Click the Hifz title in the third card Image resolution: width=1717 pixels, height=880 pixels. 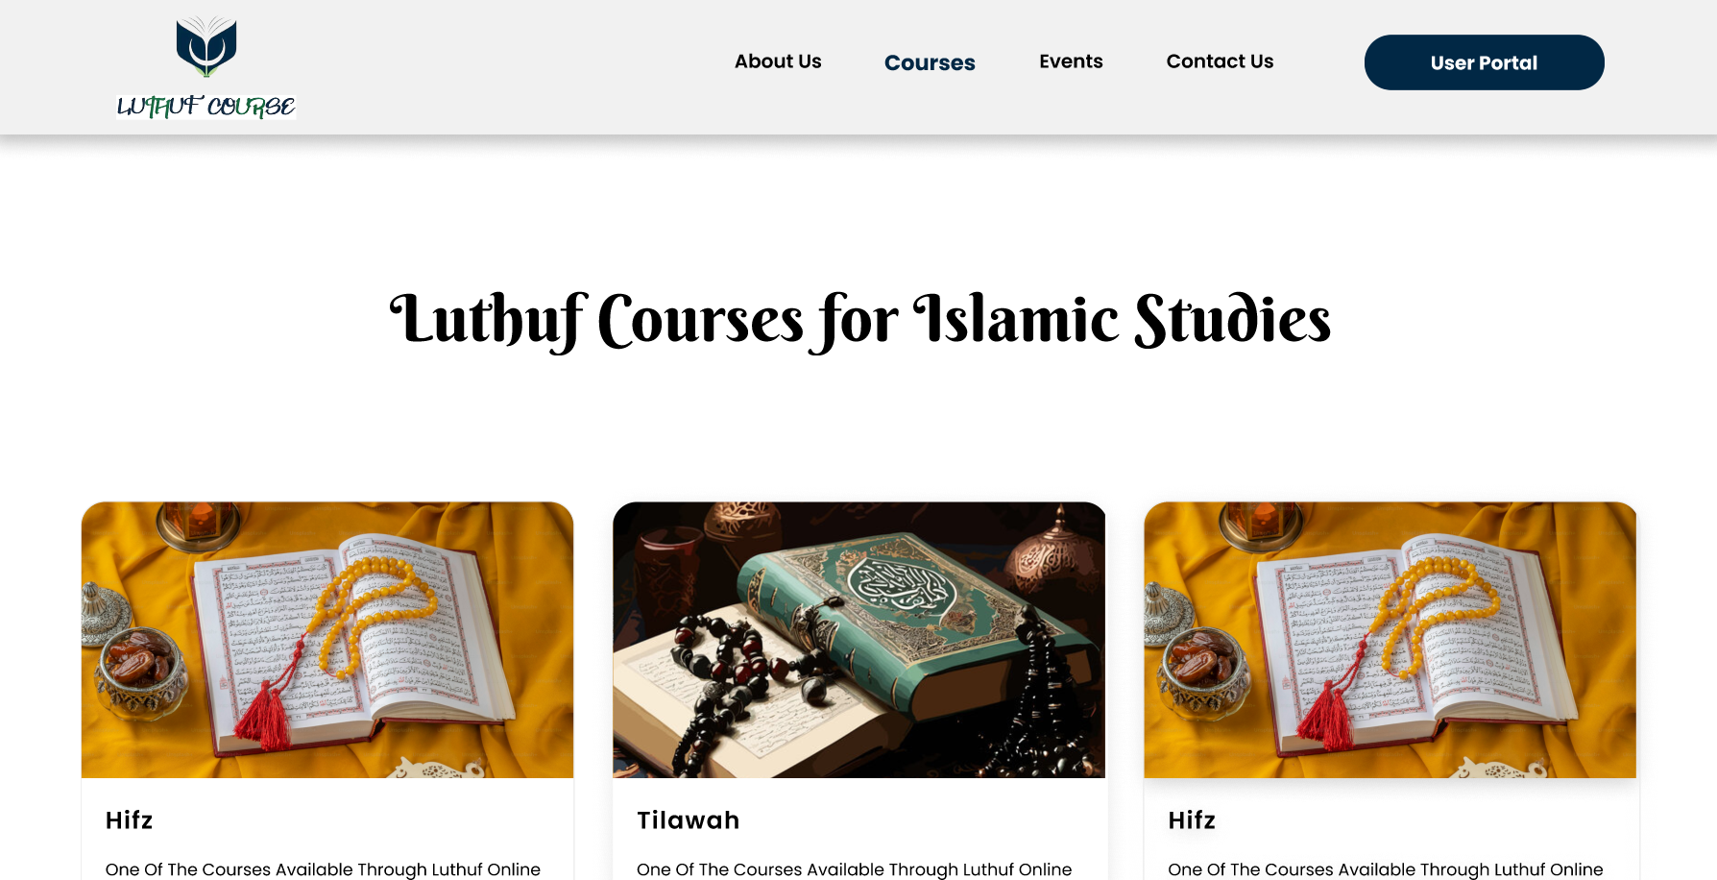click(1192, 820)
